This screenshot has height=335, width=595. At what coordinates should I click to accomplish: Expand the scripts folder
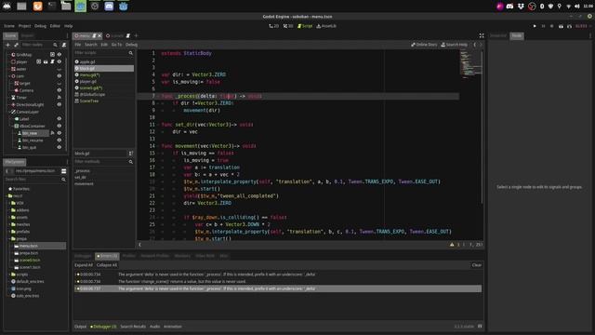[x=9, y=275]
